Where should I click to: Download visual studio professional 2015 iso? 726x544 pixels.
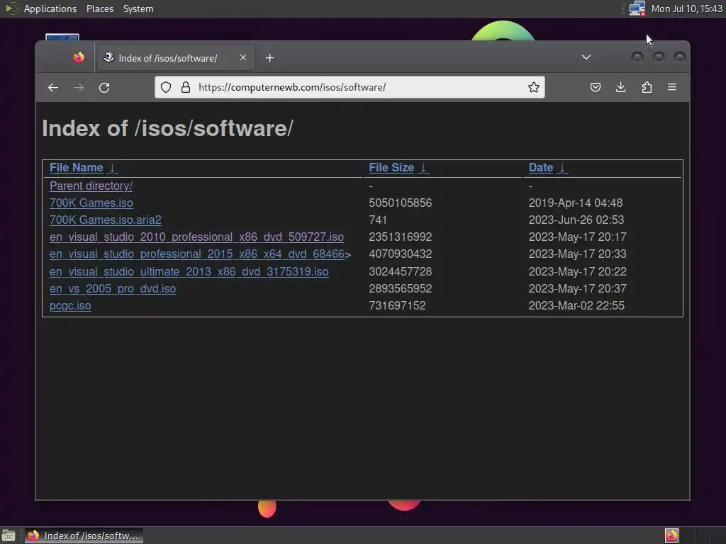(x=197, y=254)
